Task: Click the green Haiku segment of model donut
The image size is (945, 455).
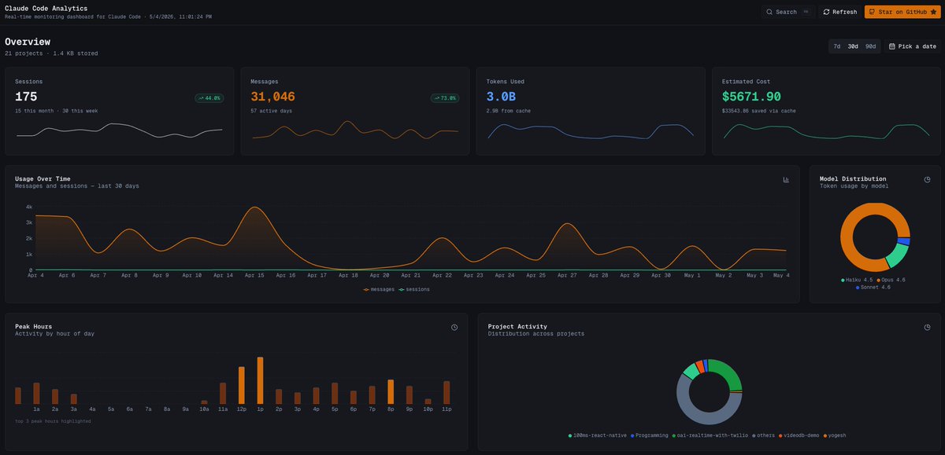Action: 897,255
